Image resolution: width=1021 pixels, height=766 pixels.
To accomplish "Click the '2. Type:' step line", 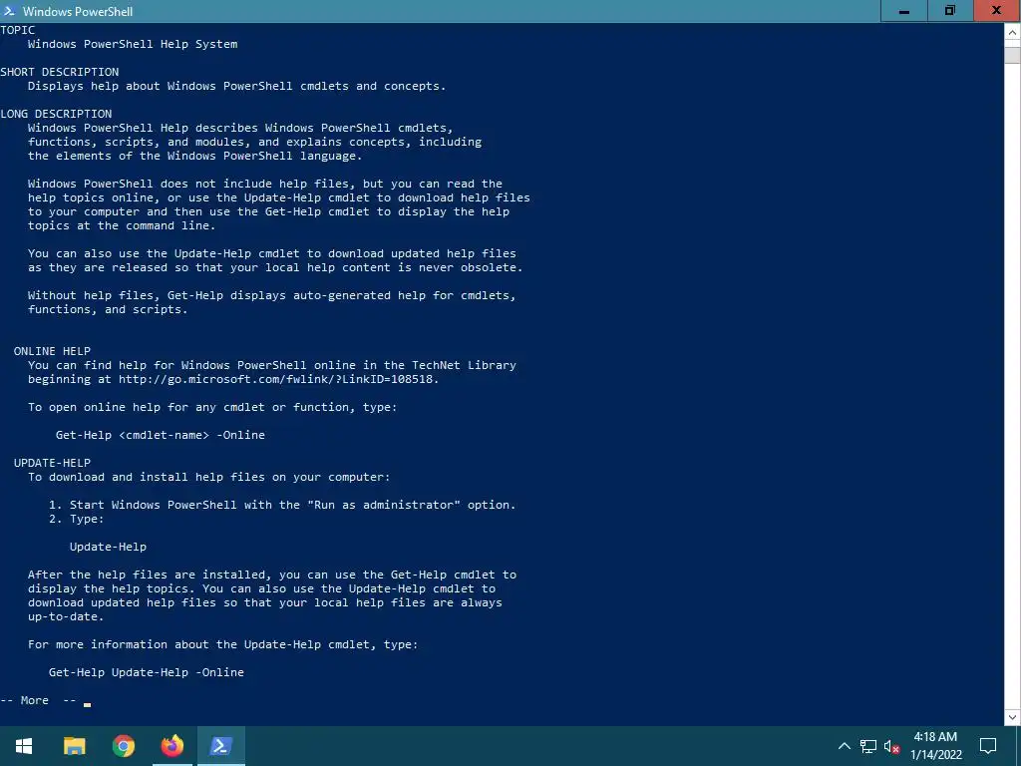I will 76,519.
